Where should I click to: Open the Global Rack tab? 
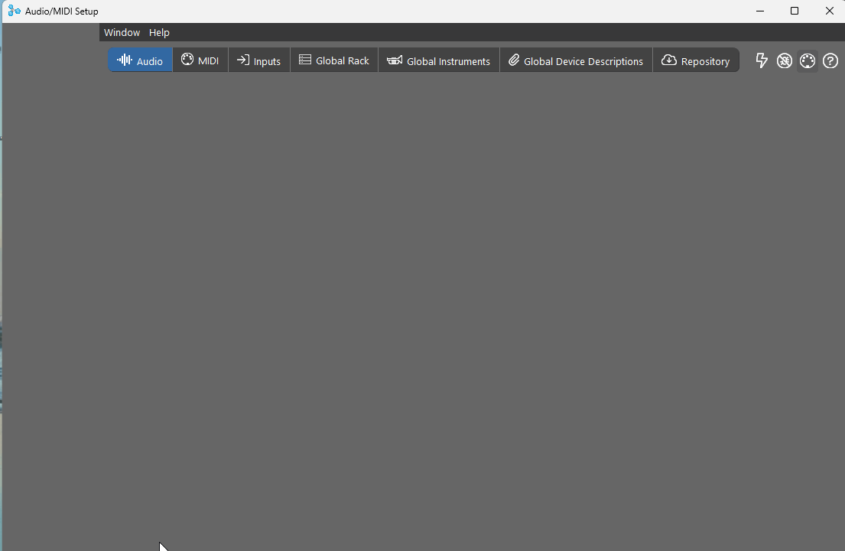[334, 60]
